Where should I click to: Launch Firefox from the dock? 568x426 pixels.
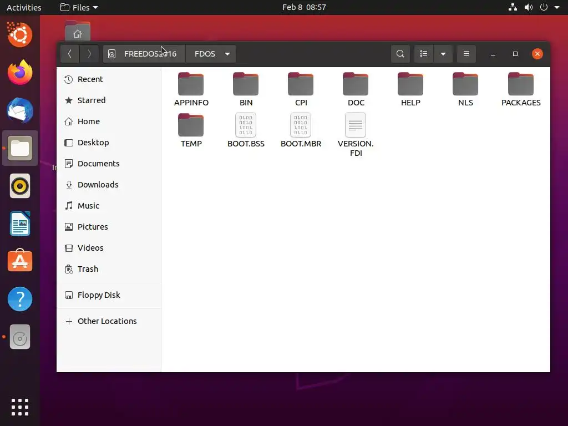coord(20,73)
